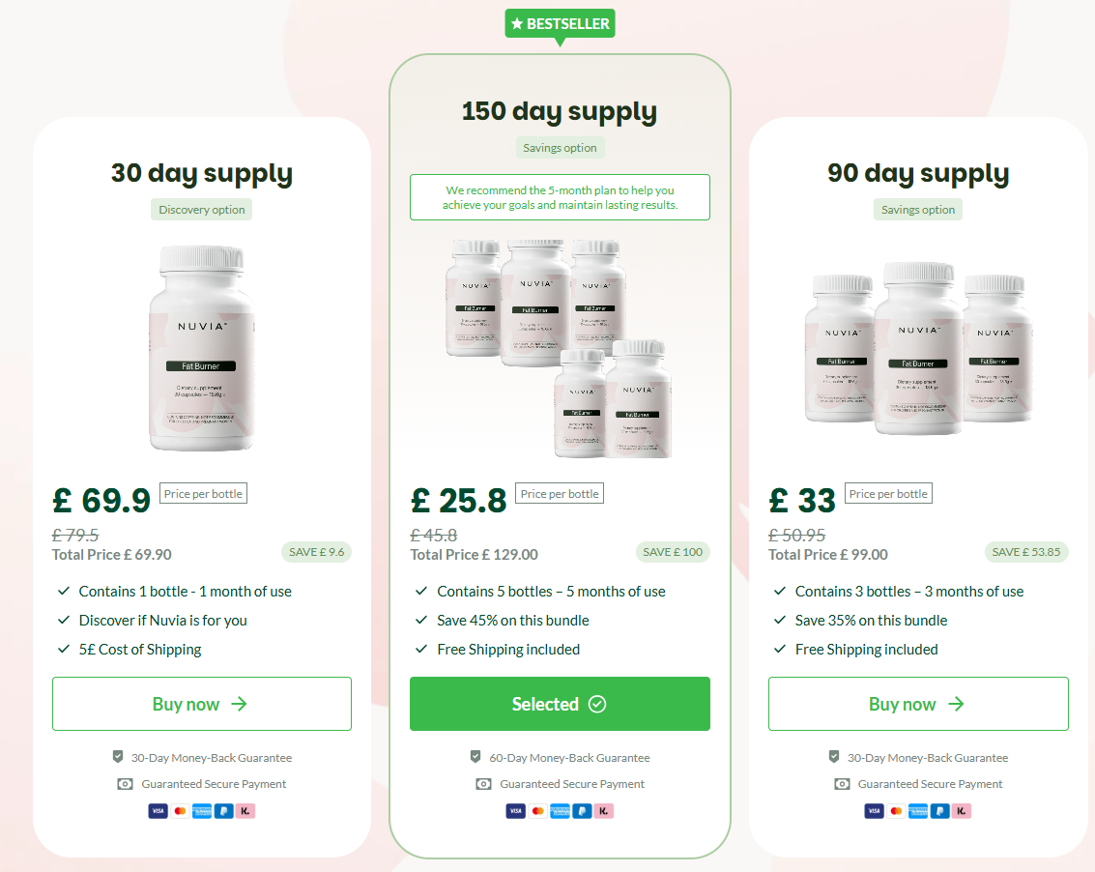Click the American Express icon under 90 day supply
1095x872 pixels.
[x=918, y=810]
